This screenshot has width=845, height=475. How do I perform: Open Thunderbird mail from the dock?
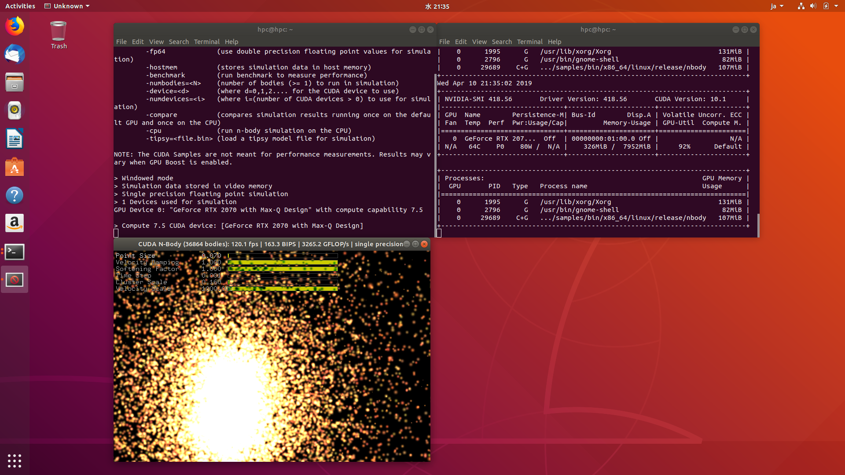15,54
